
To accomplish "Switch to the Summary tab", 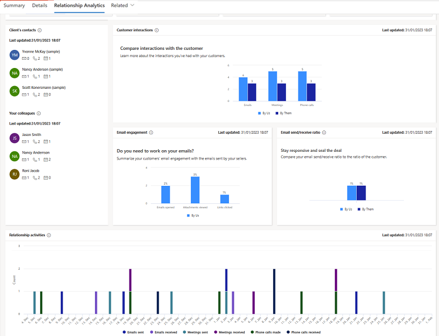I will click(x=15, y=5).
